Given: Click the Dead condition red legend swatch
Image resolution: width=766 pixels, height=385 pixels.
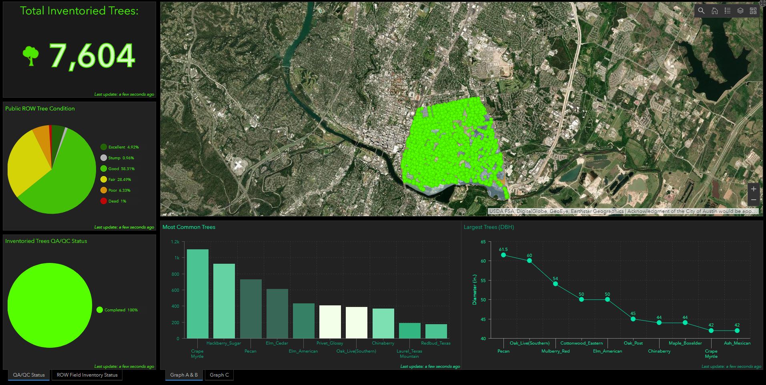Looking at the screenshot, I should 104,201.
